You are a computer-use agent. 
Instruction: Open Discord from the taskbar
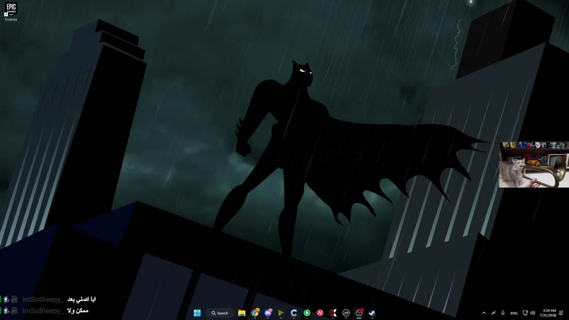click(x=268, y=313)
